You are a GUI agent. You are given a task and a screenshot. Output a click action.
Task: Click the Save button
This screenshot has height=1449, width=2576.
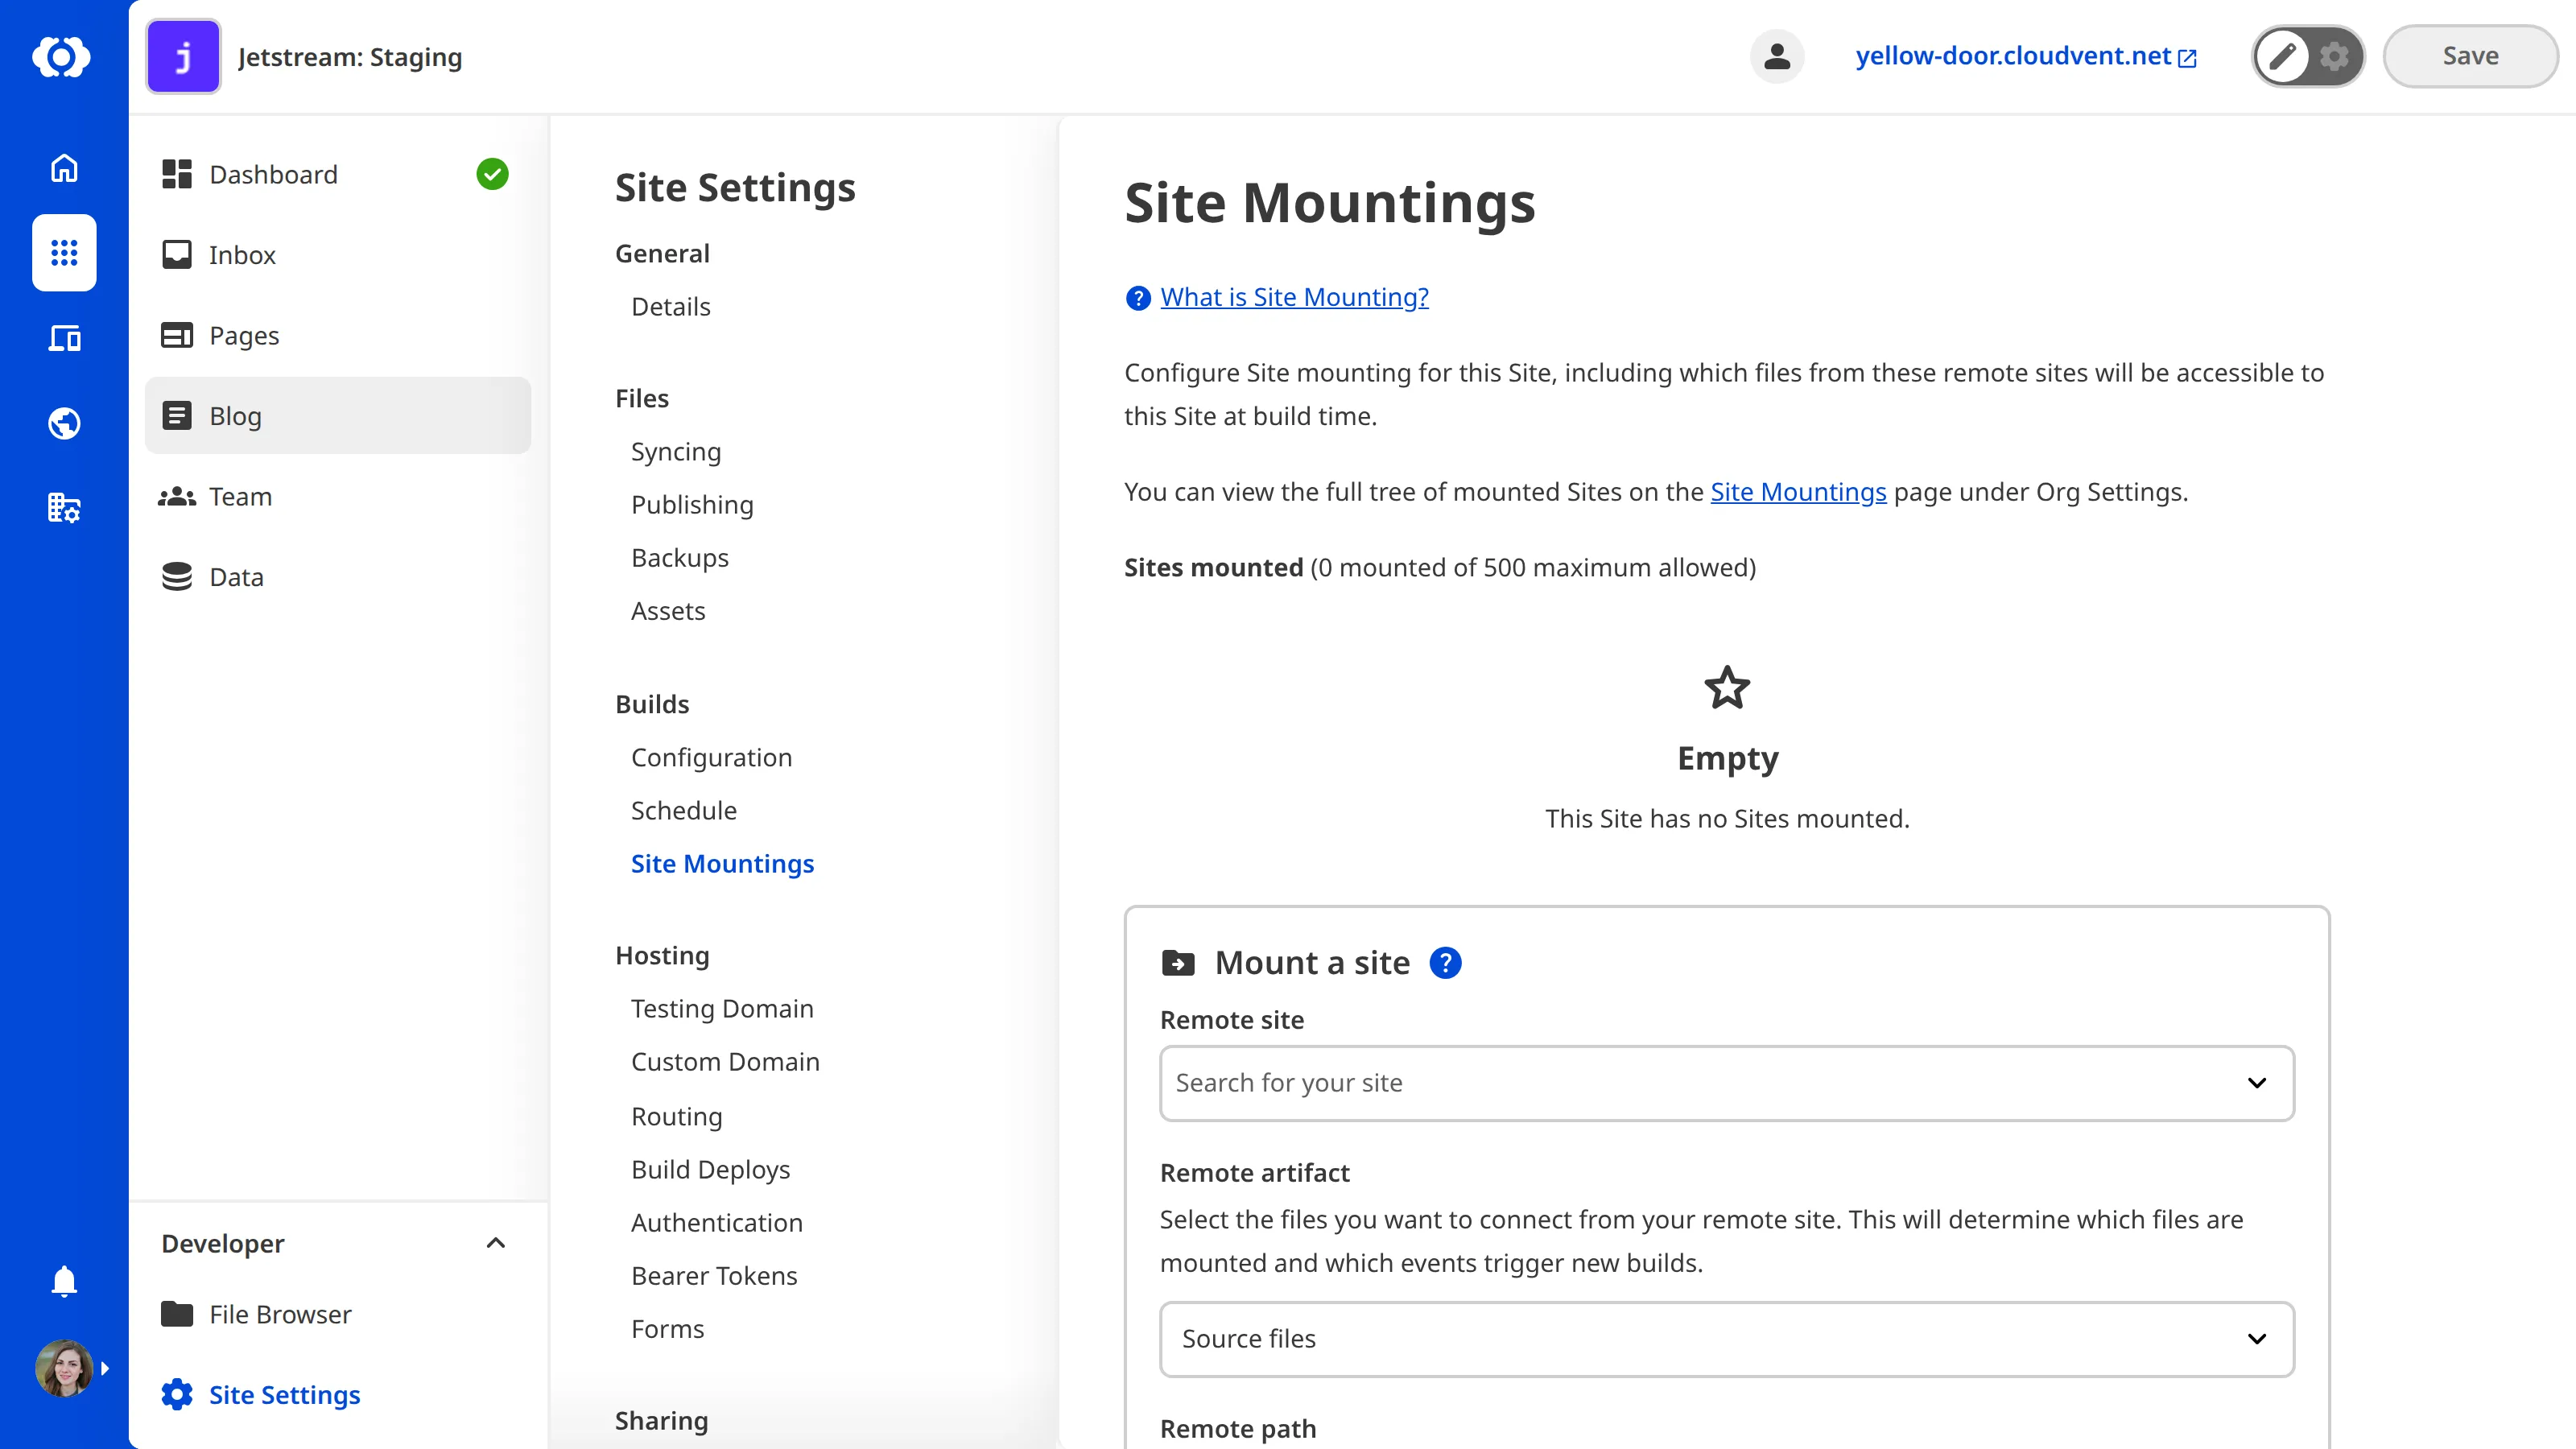(x=2469, y=55)
